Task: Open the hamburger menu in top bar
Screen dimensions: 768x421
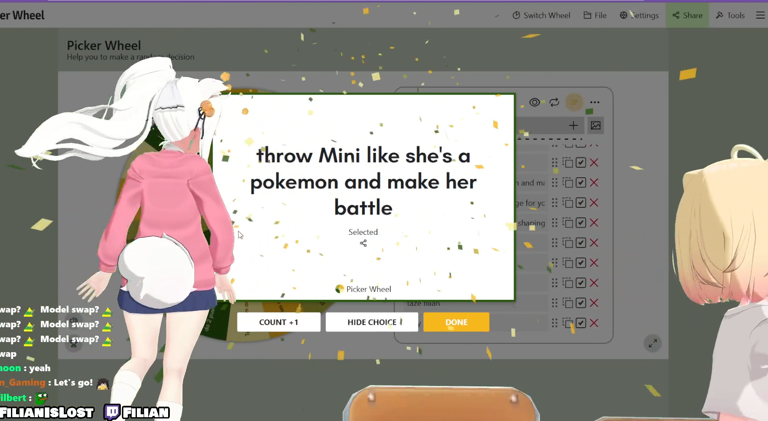Action: tap(760, 15)
